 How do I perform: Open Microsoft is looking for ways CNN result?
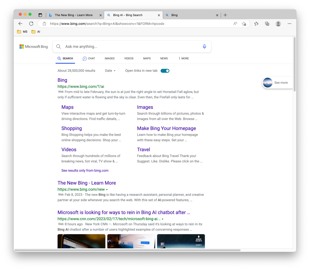124,212
